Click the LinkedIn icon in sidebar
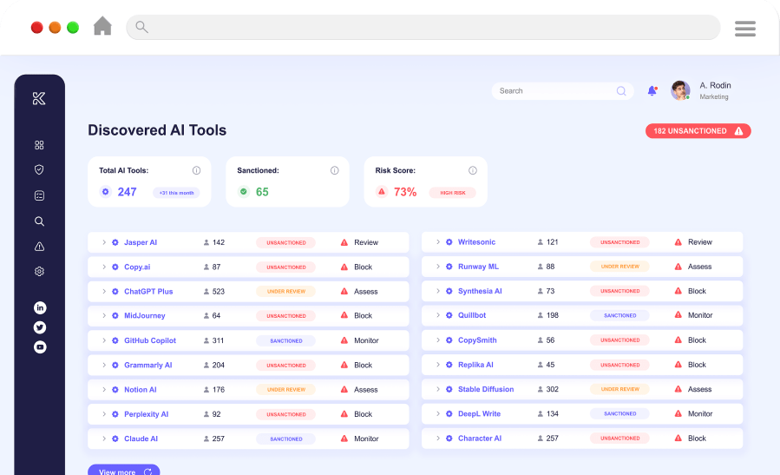This screenshot has width=780, height=475. coord(40,307)
